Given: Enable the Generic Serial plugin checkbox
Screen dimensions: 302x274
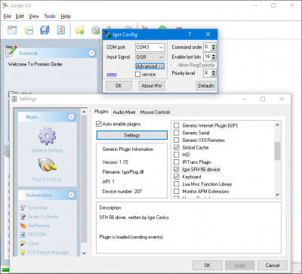Looking at the screenshot, I should (177, 133).
